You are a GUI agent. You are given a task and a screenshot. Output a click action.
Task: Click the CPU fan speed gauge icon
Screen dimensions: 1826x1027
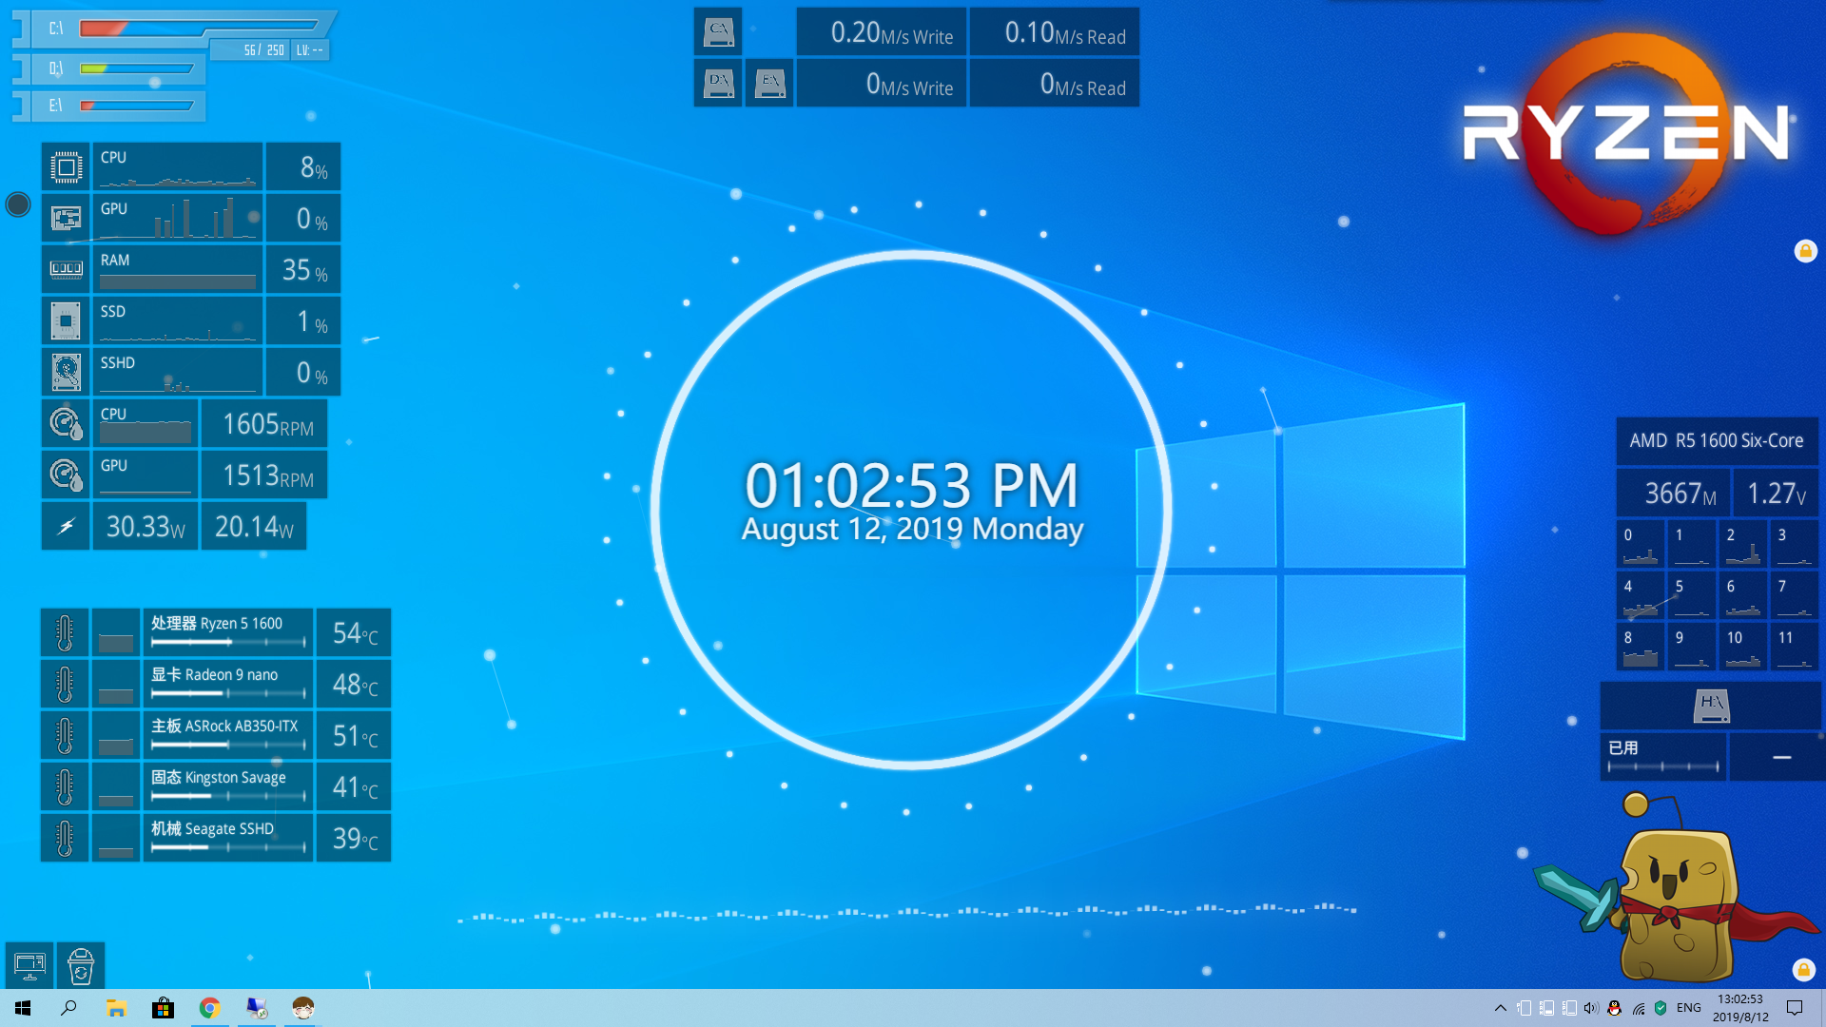[x=66, y=423]
